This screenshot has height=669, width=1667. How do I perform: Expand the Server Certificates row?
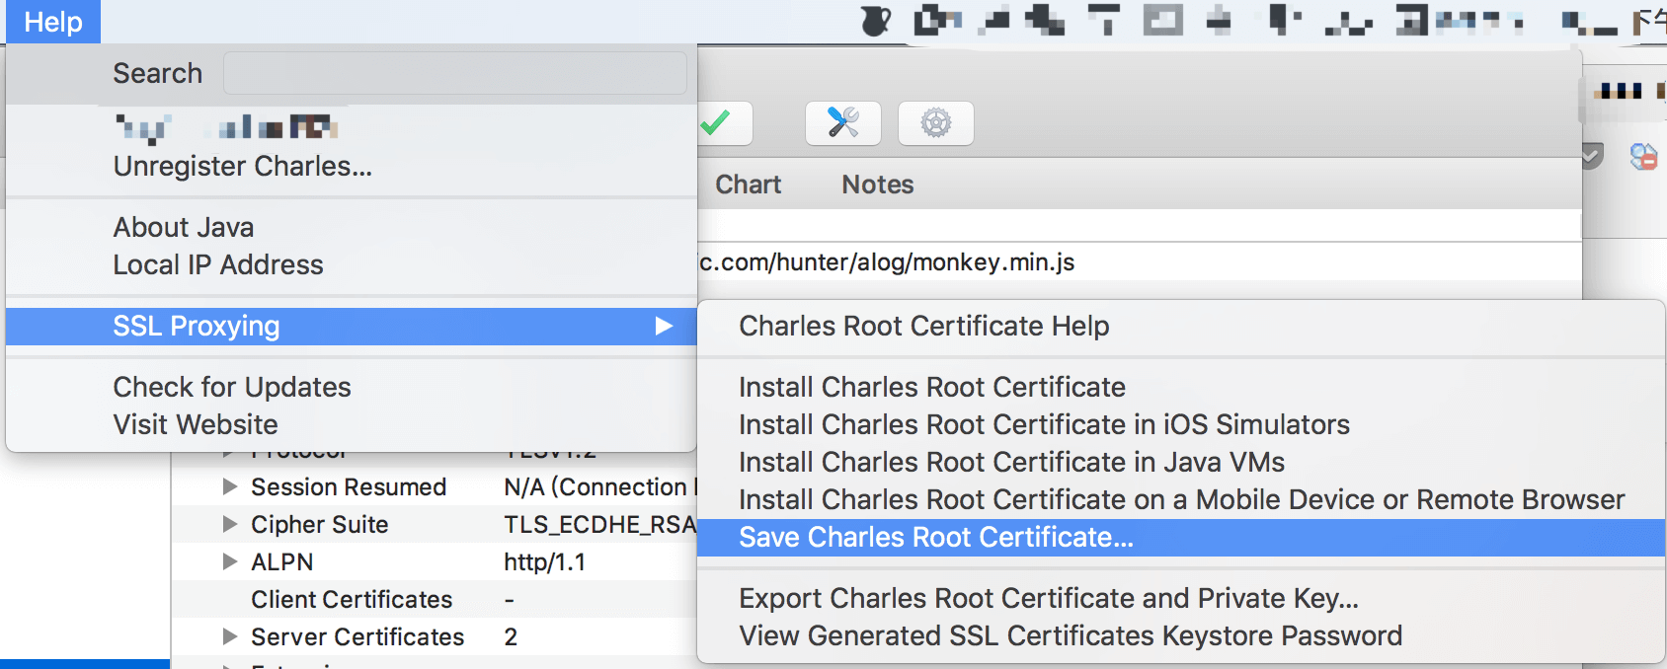pos(229,636)
